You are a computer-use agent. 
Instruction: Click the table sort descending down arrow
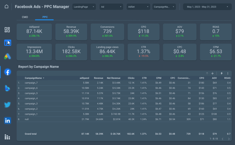coord(213,73)
